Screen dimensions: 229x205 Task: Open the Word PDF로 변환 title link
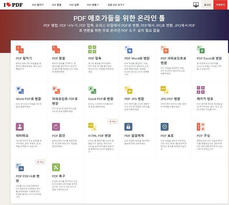[x=29, y=99]
